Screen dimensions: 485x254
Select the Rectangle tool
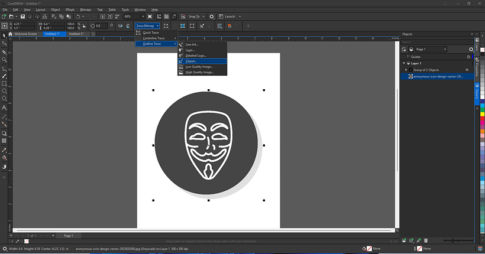click(x=4, y=83)
